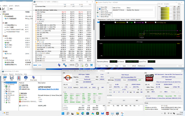Open Report menu in HWiNFO64
185x116 pixels.
point(11,74)
